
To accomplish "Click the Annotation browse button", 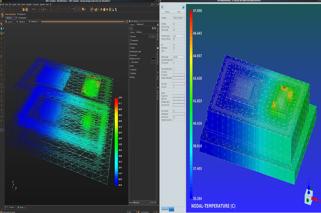I will tap(179, 75).
